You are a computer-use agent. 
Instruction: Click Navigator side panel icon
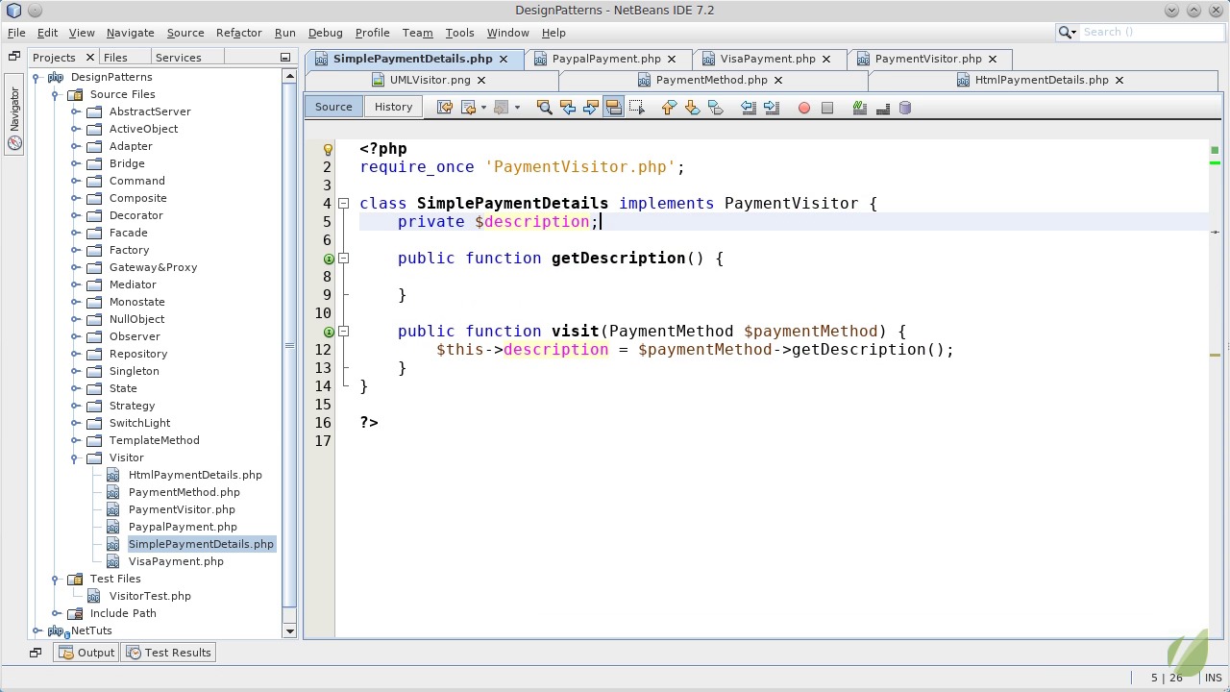14,115
